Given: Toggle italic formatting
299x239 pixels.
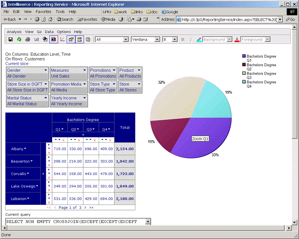Looking at the screenshot, I should point(191,40).
